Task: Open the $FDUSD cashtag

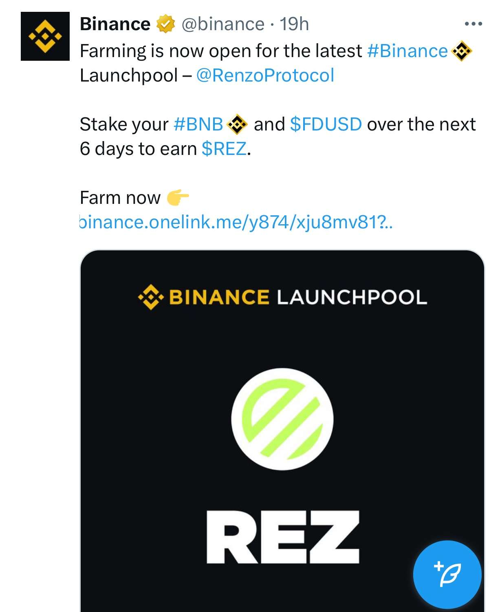Action: [326, 124]
